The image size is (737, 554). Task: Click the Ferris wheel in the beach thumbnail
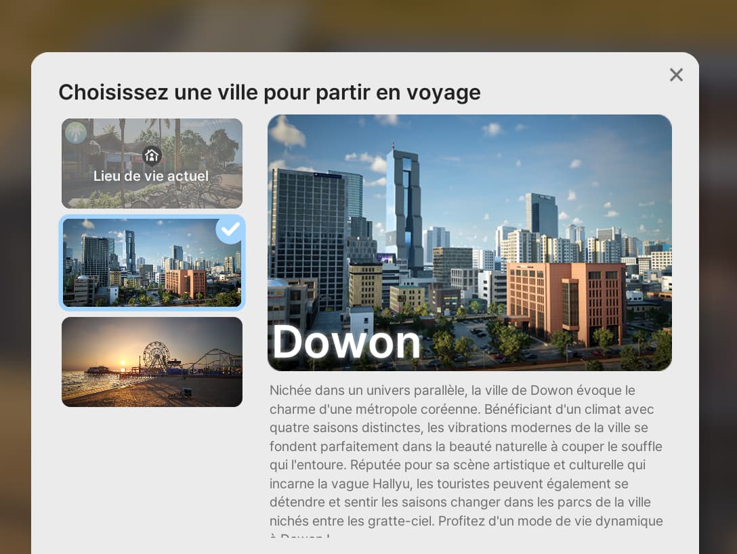[x=156, y=356]
